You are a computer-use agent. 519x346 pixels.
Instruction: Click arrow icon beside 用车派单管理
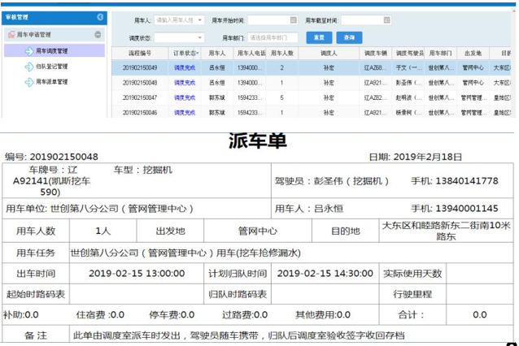point(28,82)
